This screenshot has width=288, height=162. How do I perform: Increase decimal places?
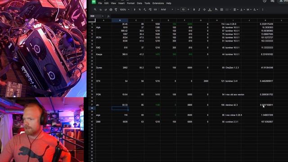click(150, 9)
